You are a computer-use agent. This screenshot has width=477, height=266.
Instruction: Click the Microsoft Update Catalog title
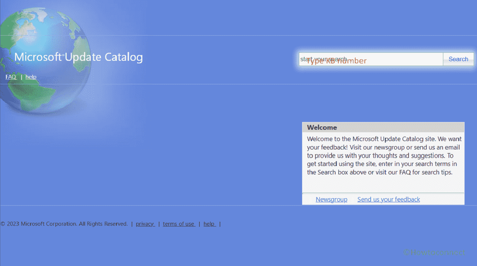point(78,57)
